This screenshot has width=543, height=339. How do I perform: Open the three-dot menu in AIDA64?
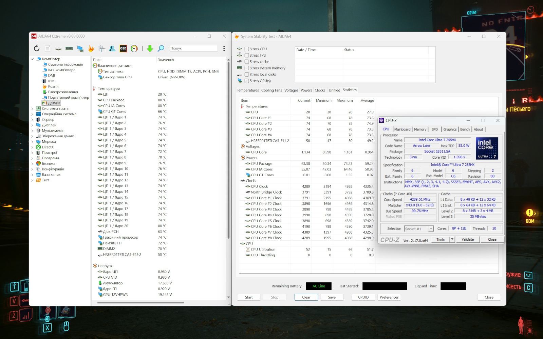224,48
